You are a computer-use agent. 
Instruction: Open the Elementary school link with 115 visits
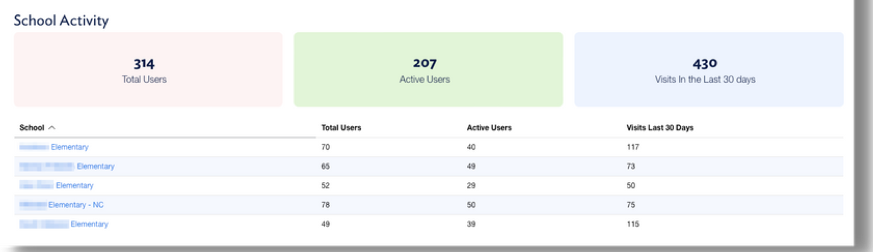click(x=89, y=224)
